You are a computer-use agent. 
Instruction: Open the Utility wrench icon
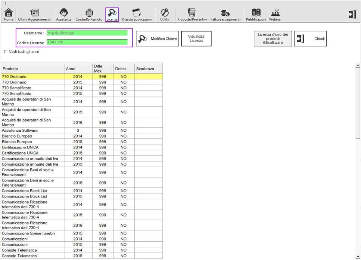pyautogui.click(x=165, y=15)
